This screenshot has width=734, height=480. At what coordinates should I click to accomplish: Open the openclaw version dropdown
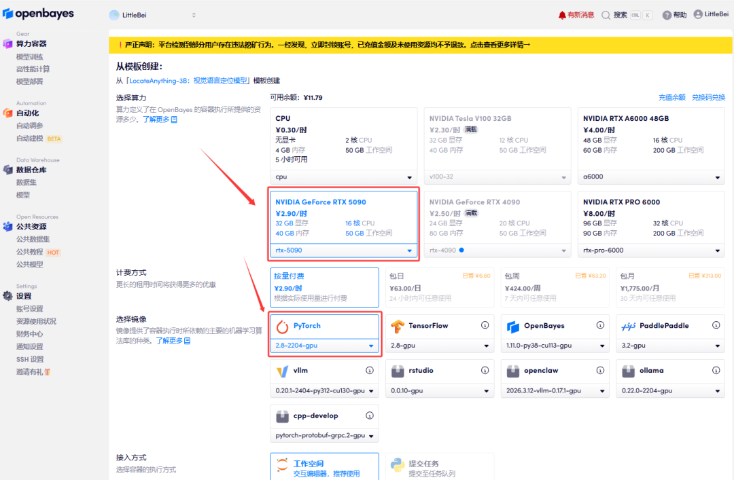pos(555,390)
